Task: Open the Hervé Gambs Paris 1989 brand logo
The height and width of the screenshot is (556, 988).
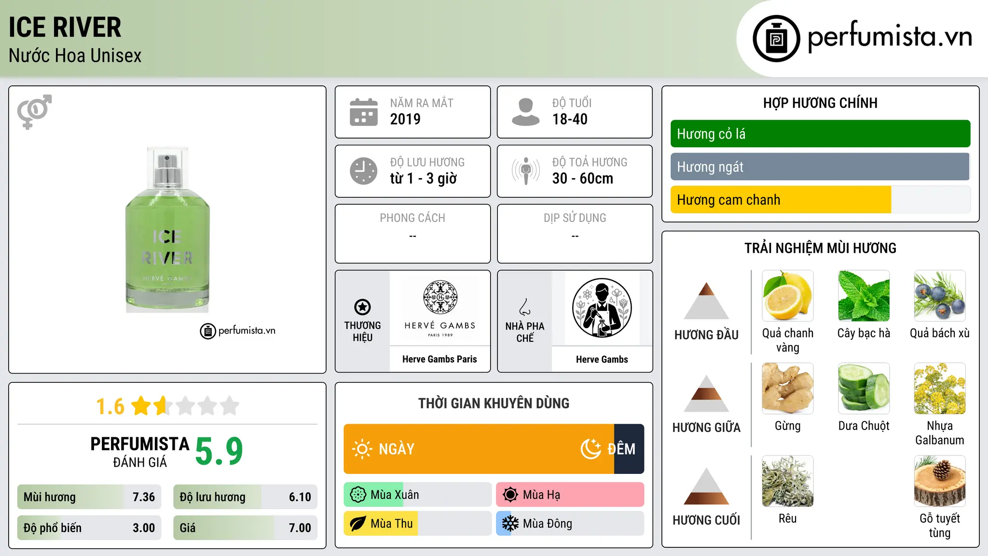Action: [440, 308]
